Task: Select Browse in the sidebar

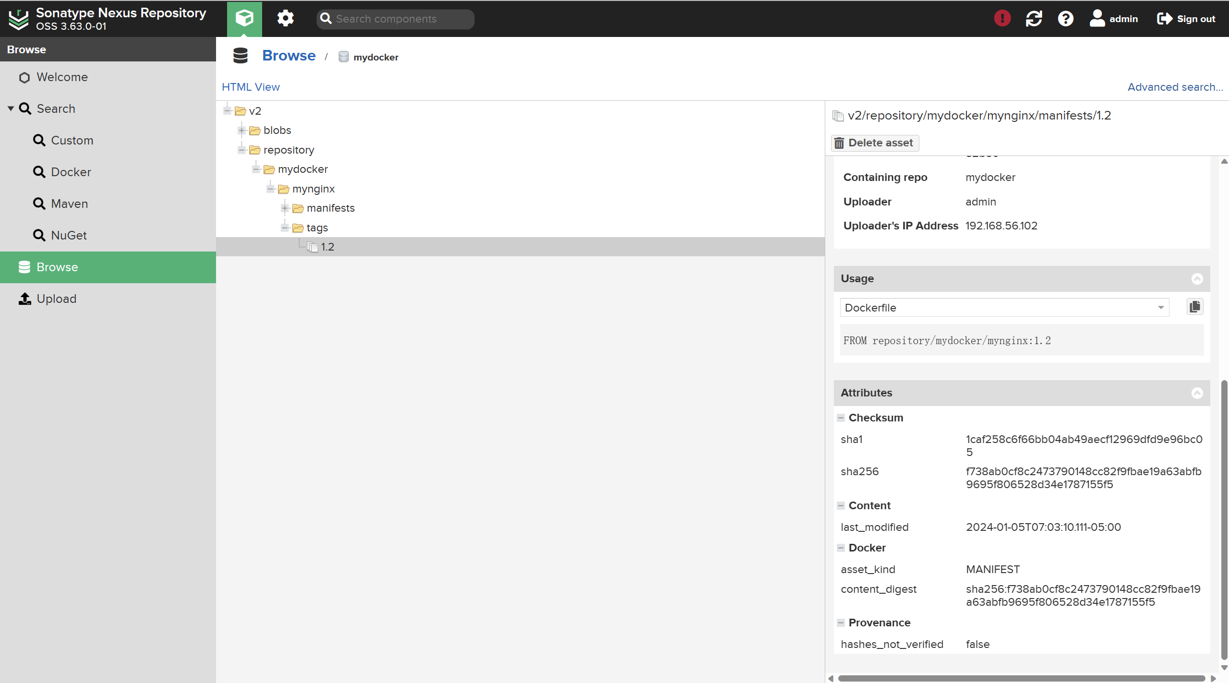Action: coord(108,267)
